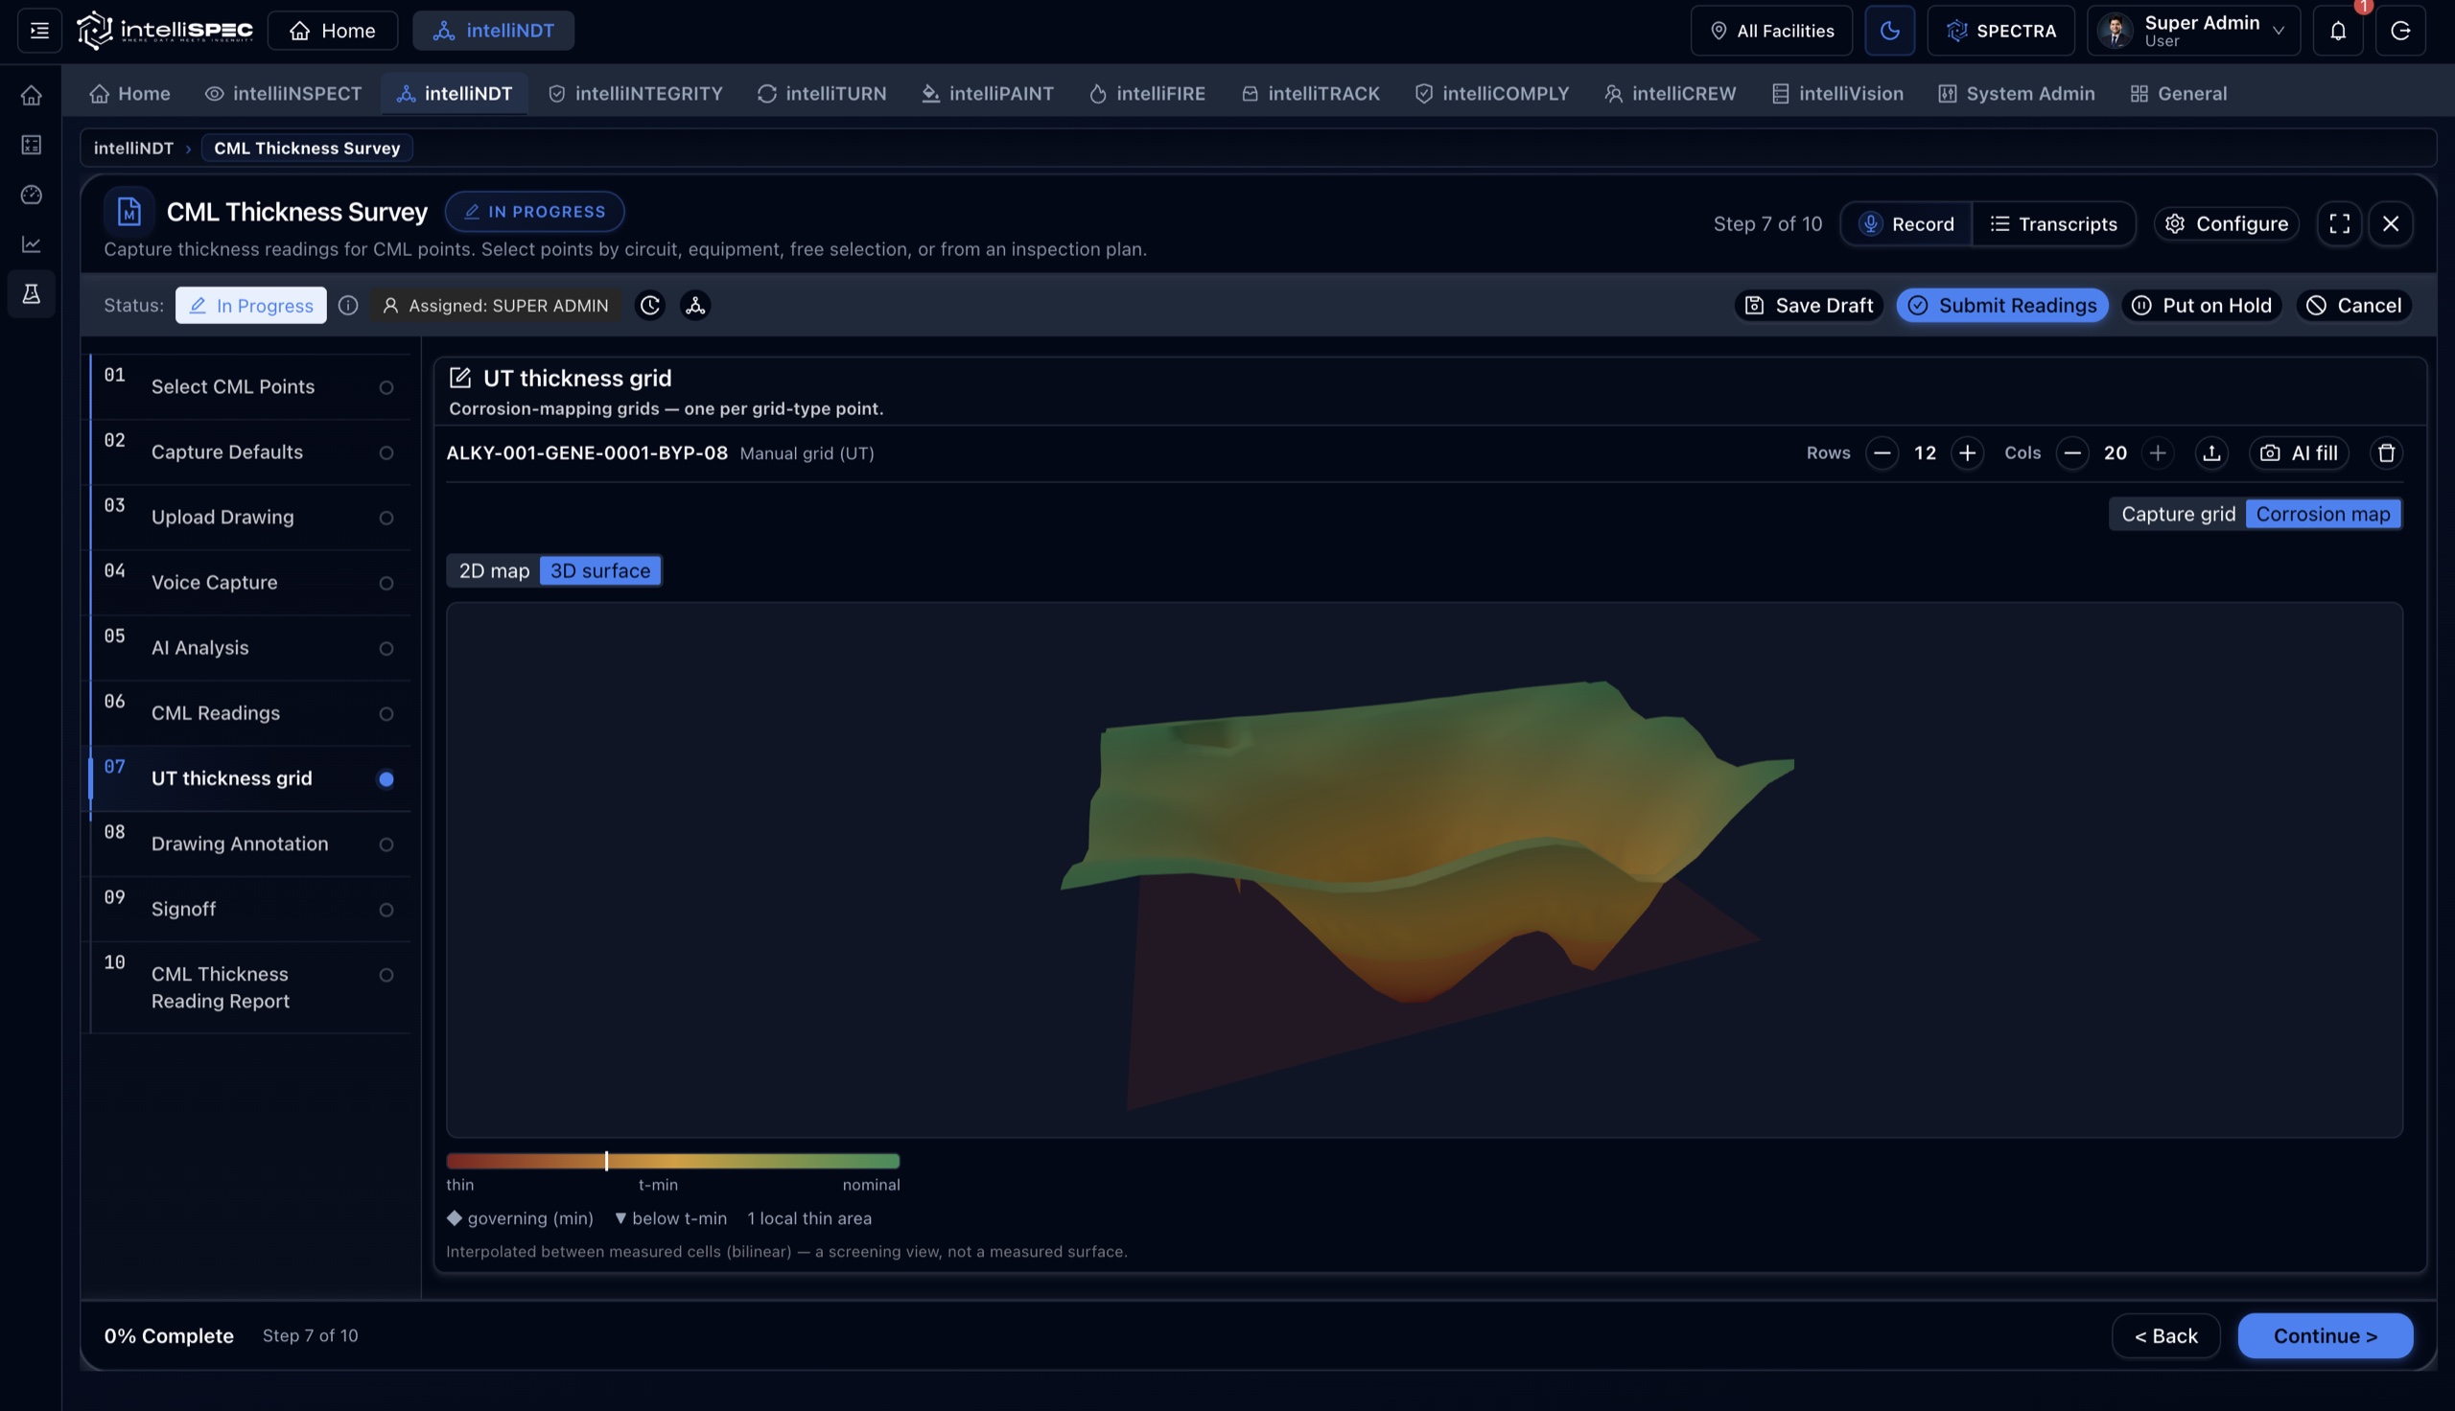Click the upload grid data icon

click(x=2210, y=452)
